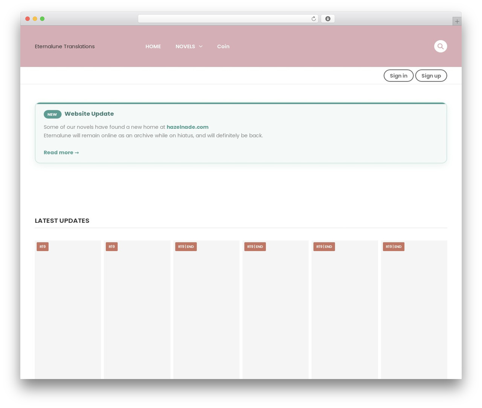Click the browser download icon
The image size is (482, 408).
[328, 19]
